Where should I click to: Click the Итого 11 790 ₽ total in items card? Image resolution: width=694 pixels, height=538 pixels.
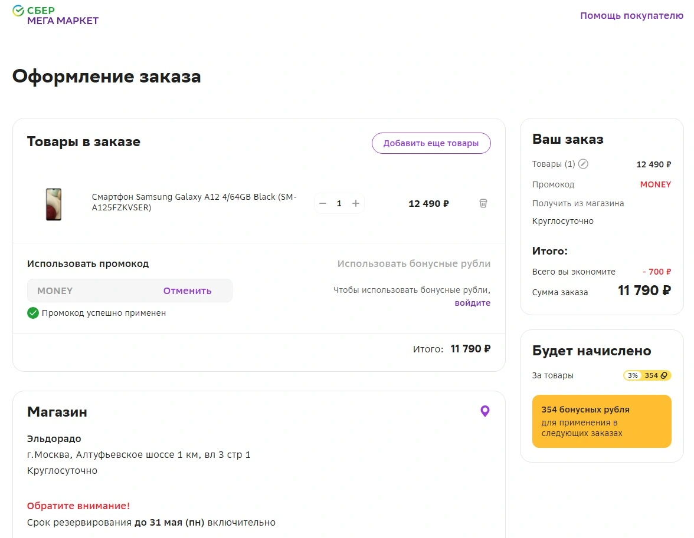coord(451,349)
